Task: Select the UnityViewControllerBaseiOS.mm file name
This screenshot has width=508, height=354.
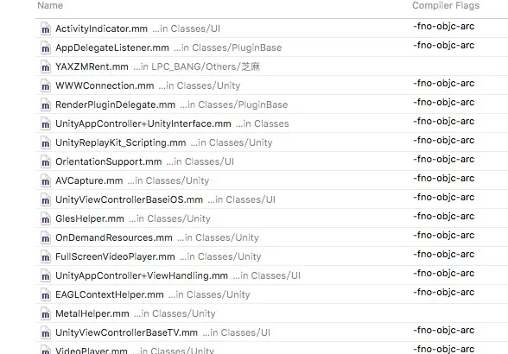Action: coord(129,199)
